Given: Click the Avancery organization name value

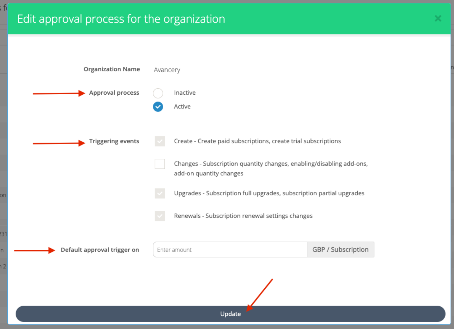Looking at the screenshot, I should [x=167, y=70].
